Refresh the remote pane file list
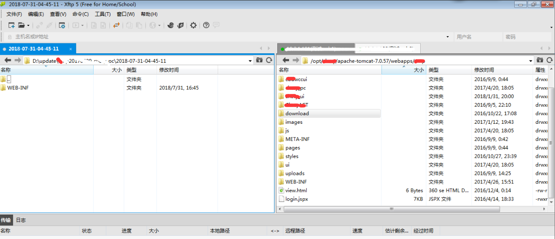 coord(550,60)
